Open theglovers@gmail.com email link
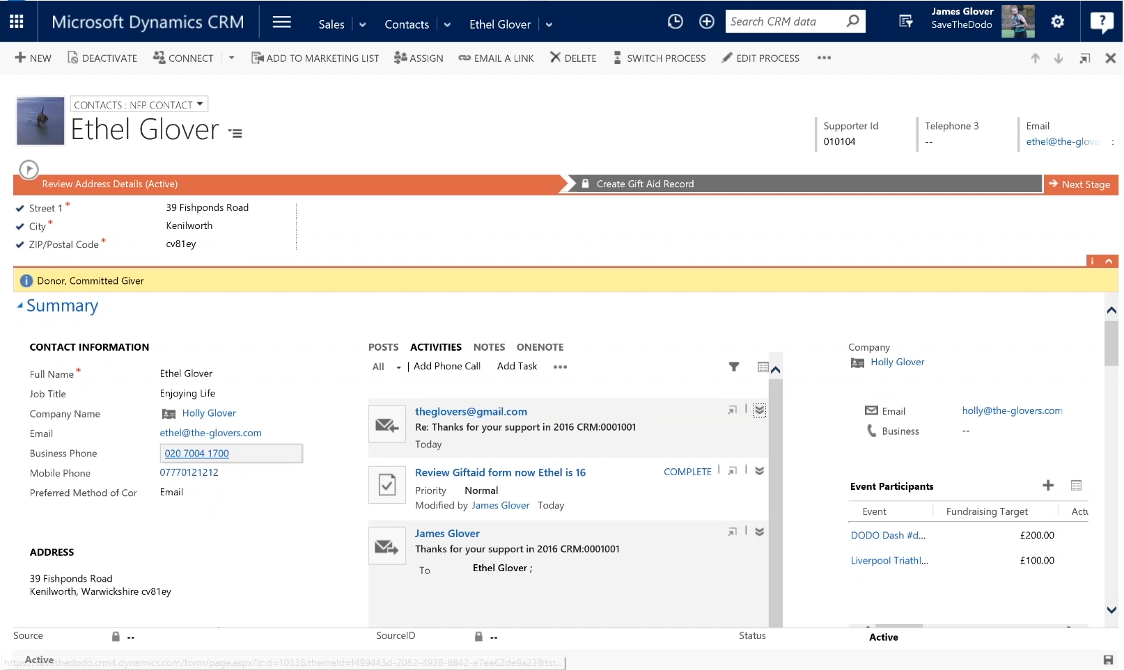This screenshot has width=1124, height=670. 471,411
